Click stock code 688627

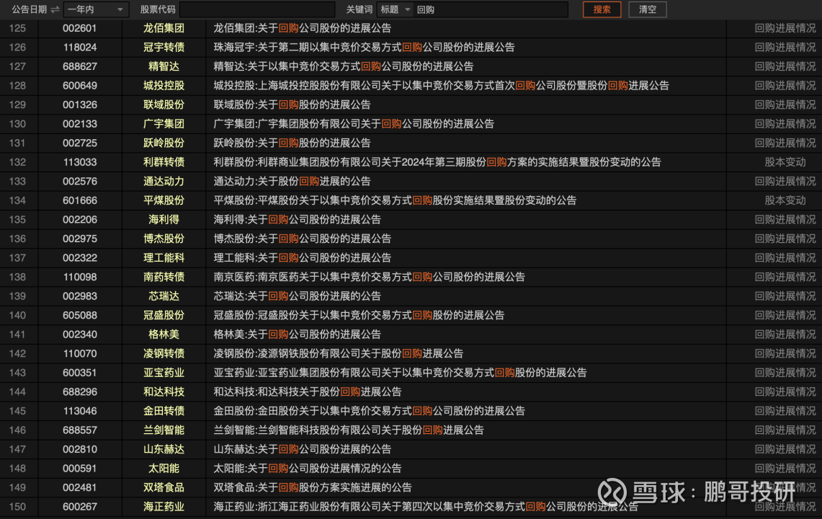tap(80, 66)
